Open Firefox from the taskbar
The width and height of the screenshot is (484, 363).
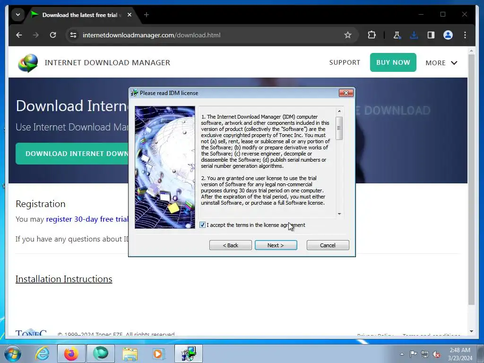coord(71,354)
